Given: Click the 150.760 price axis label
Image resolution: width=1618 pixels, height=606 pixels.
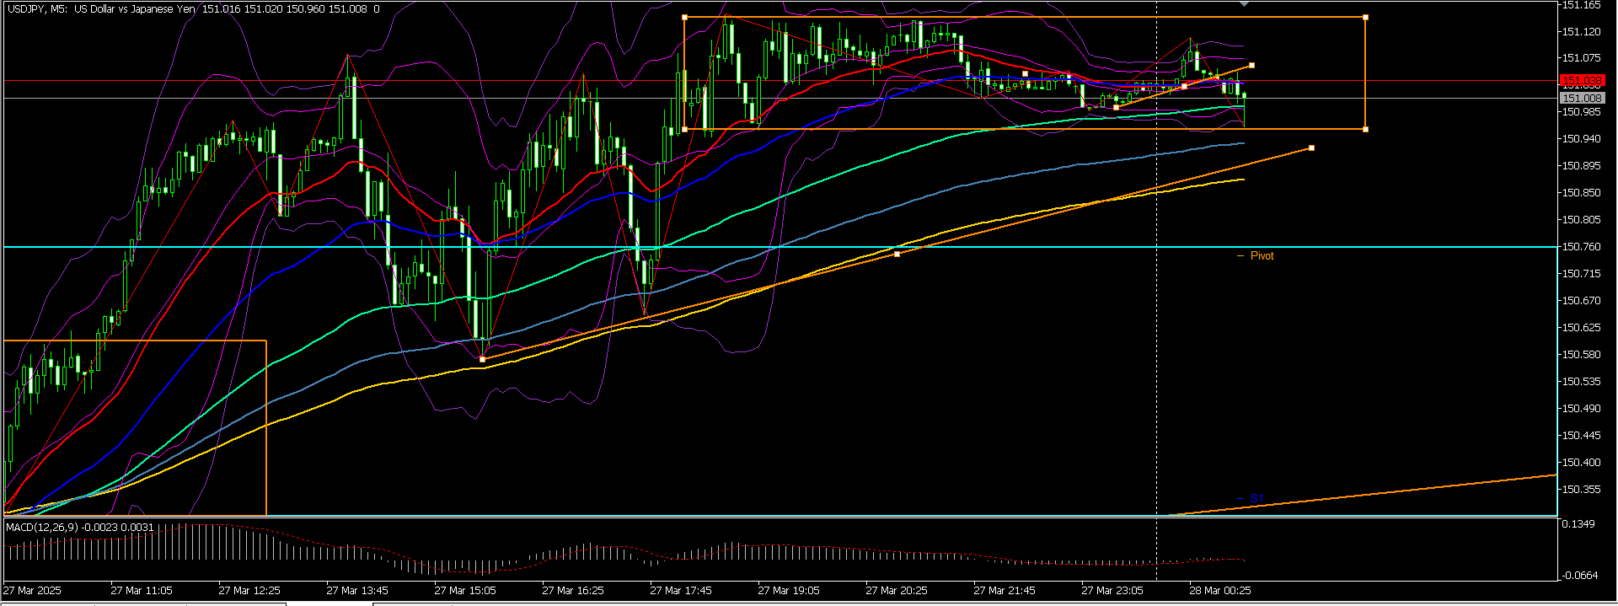Looking at the screenshot, I should click(x=1581, y=247).
